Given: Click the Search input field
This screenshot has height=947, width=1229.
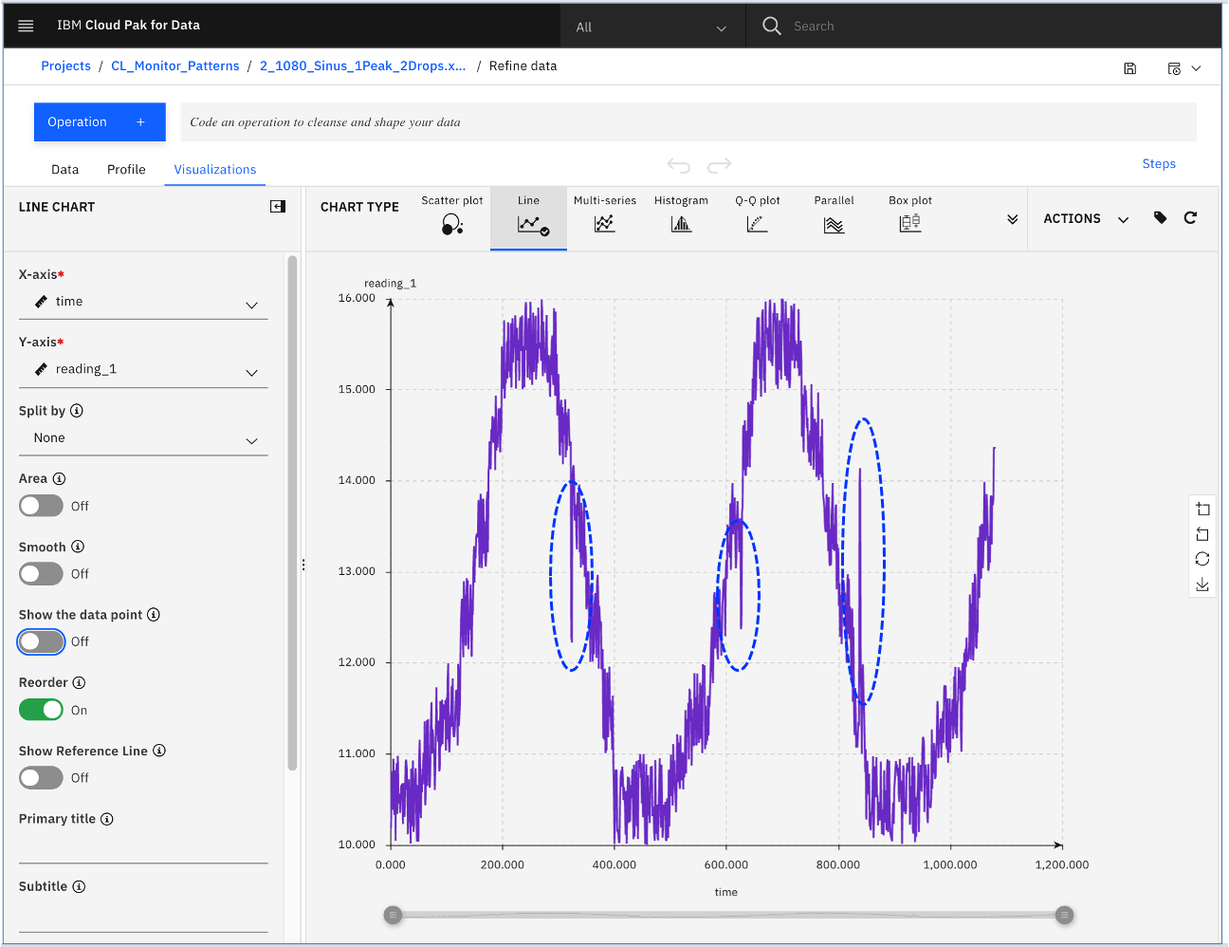Looking at the screenshot, I should pos(984,27).
